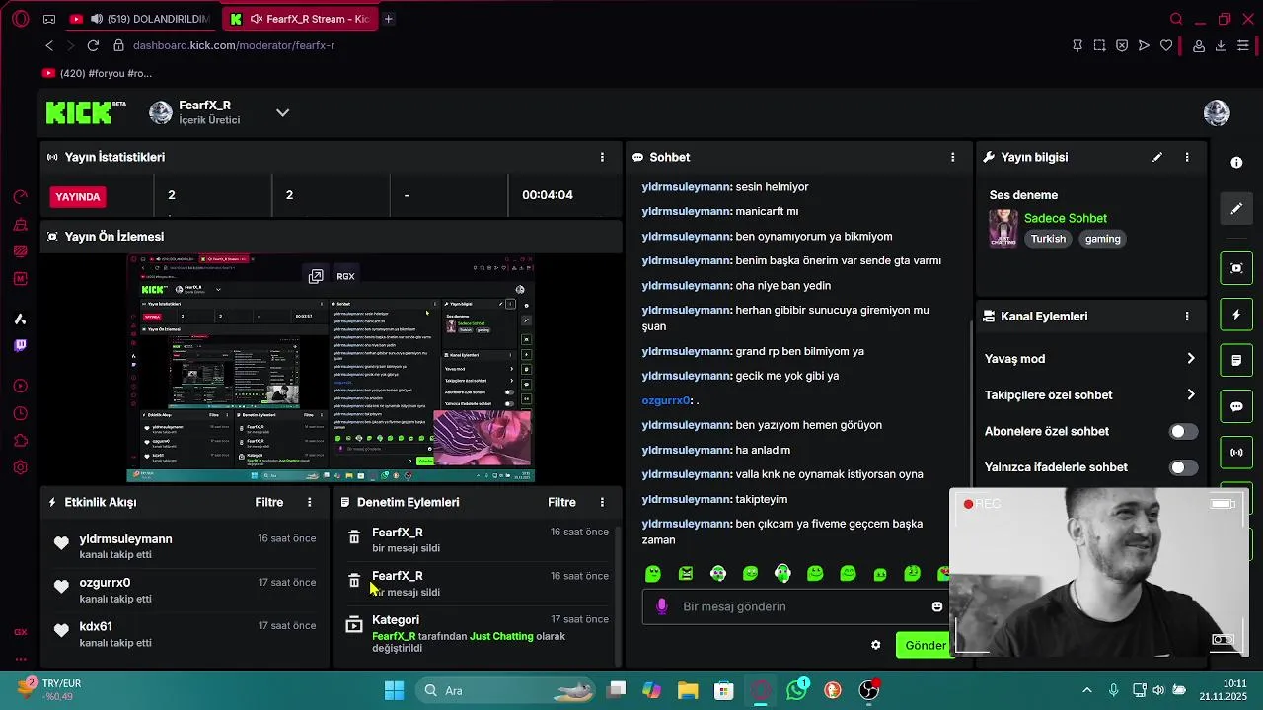Select the FearfX_R Stream Kick tab
The width and height of the screenshot is (1263, 710).
300,19
